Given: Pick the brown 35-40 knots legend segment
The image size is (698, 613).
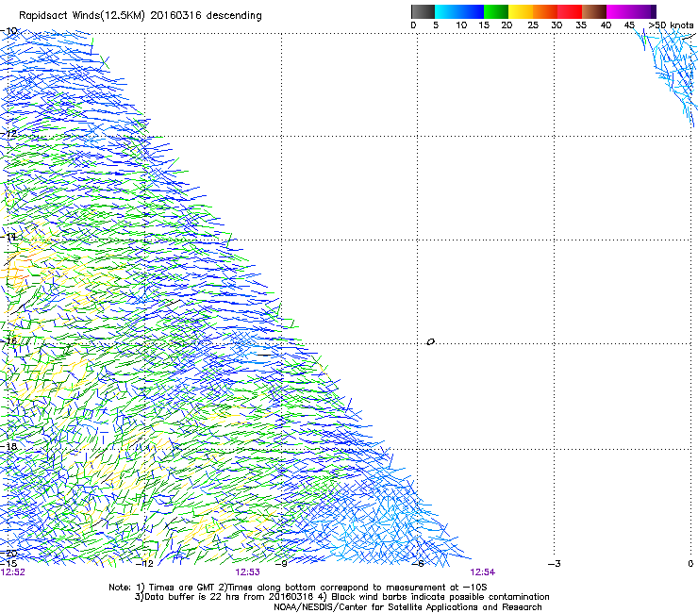Looking at the screenshot, I should point(594,11).
